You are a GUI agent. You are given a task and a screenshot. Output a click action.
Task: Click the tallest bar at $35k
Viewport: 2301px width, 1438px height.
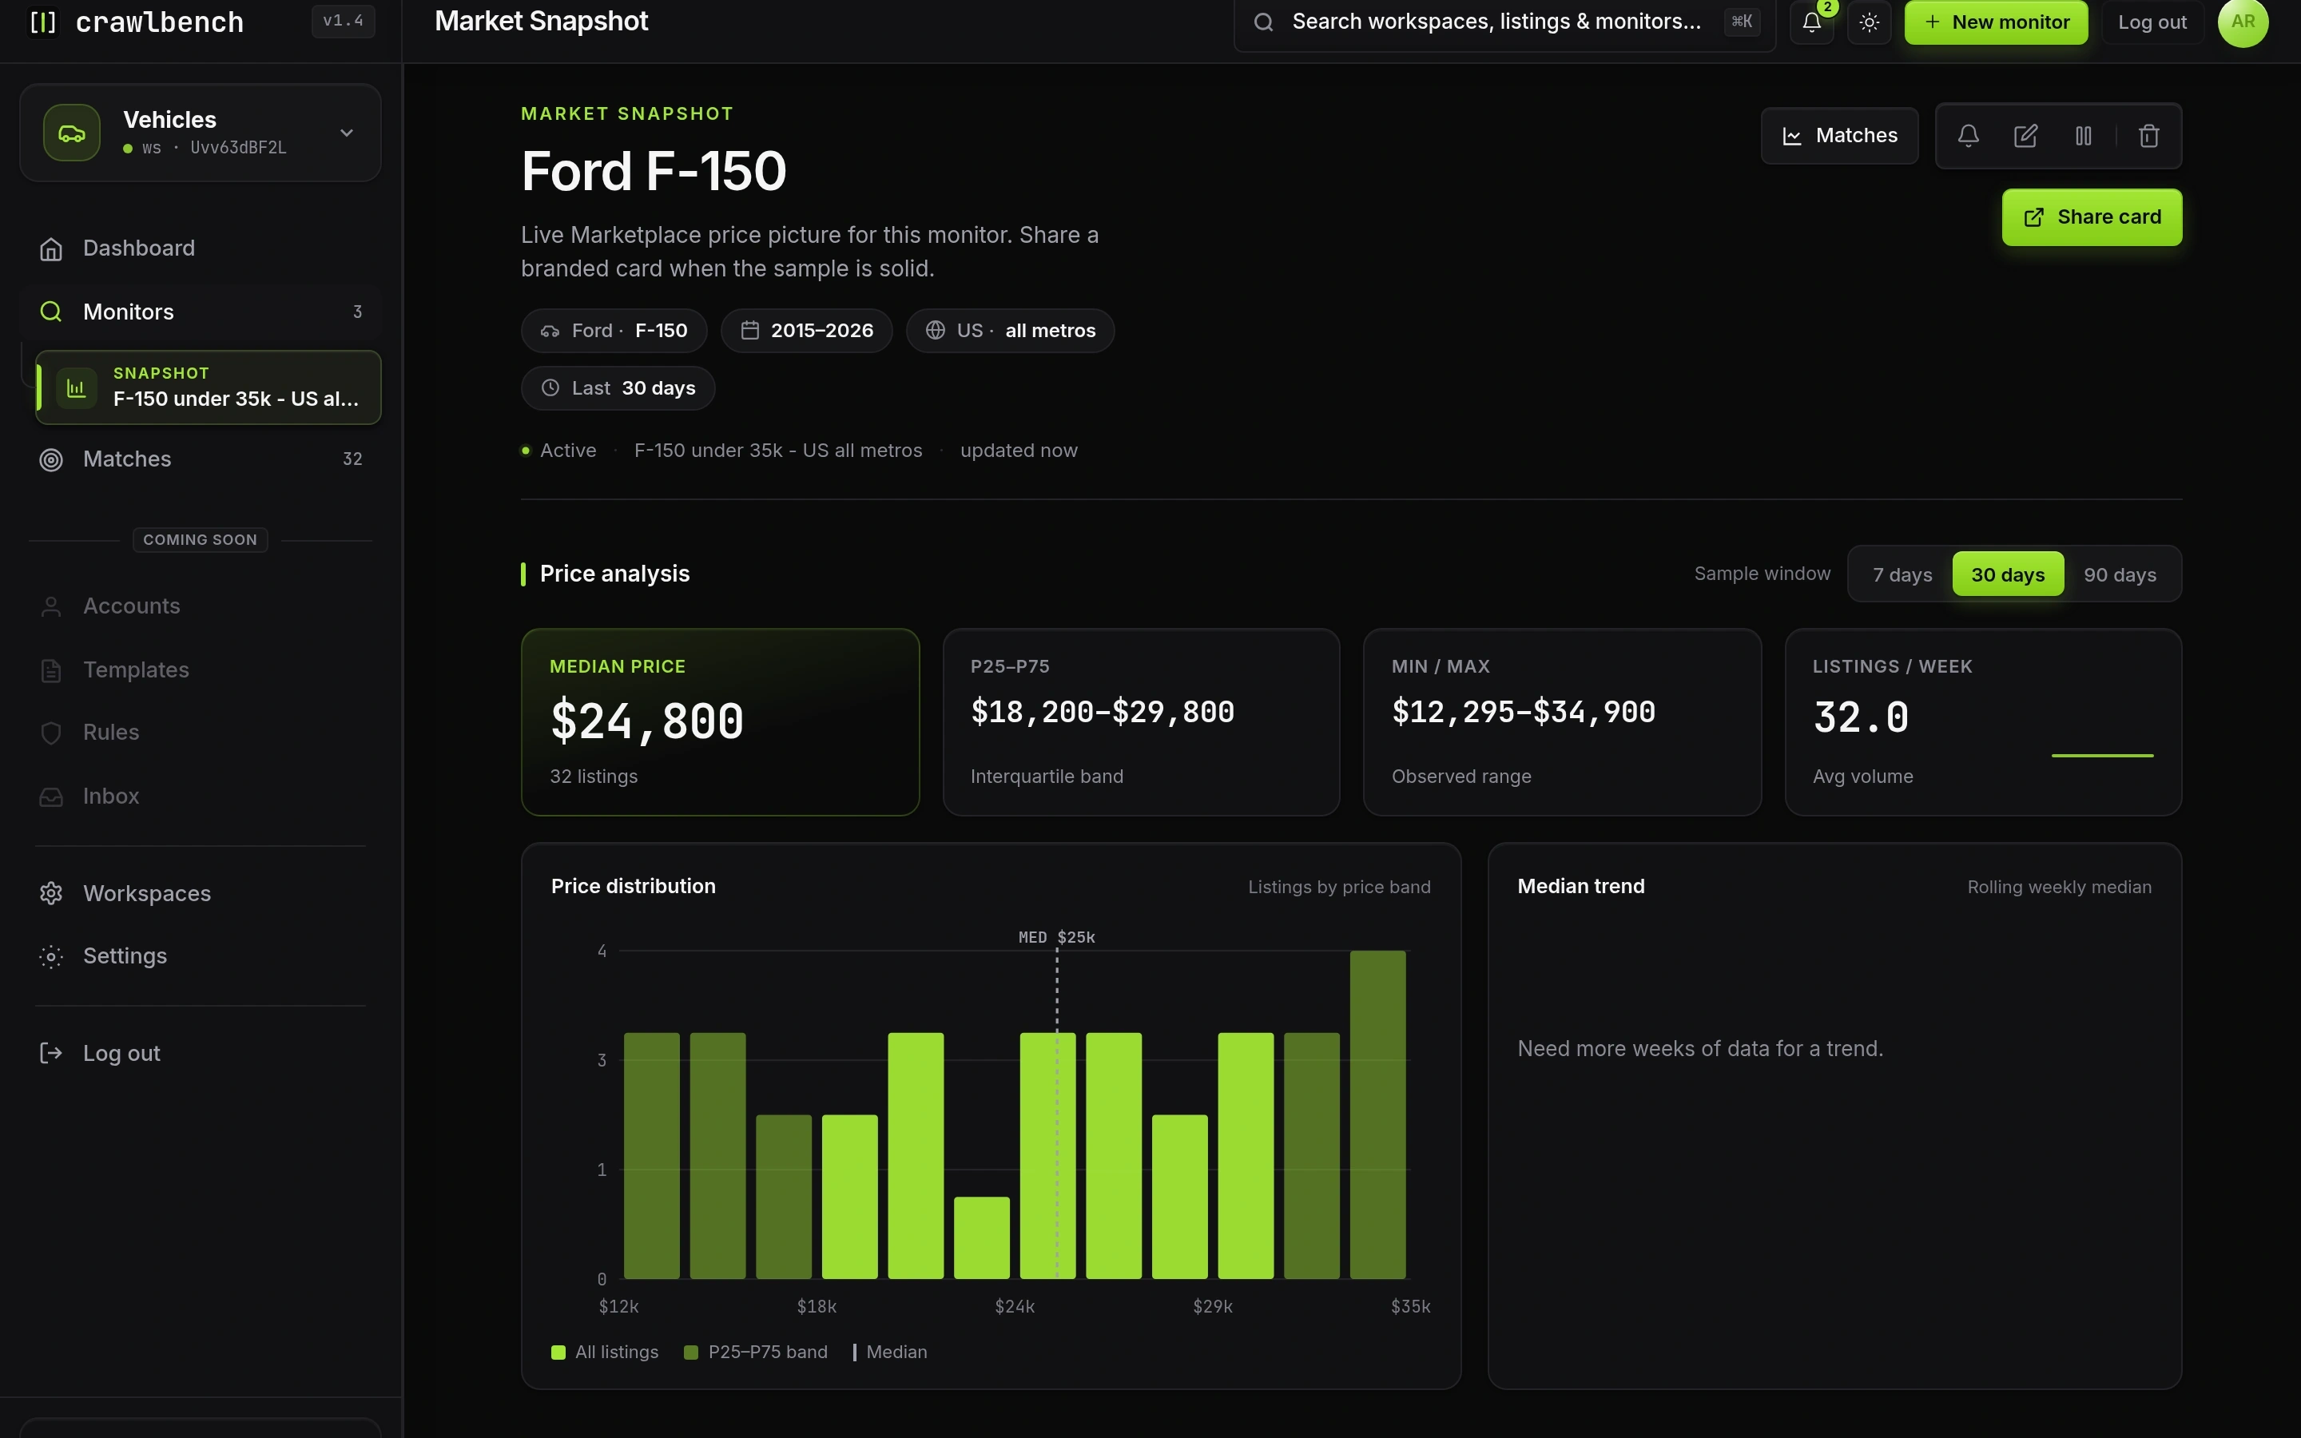click(1377, 1114)
